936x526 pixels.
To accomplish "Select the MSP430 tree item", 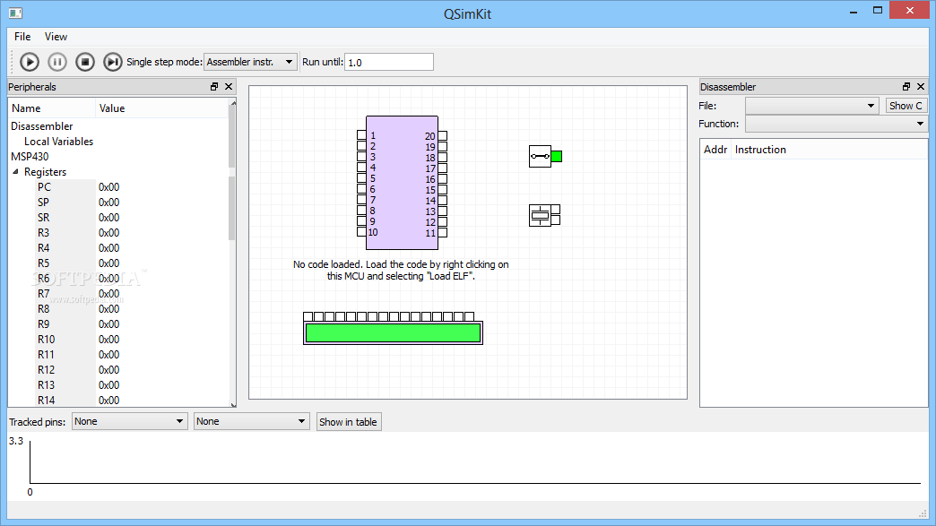I will pyautogui.click(x=30, y=157).
